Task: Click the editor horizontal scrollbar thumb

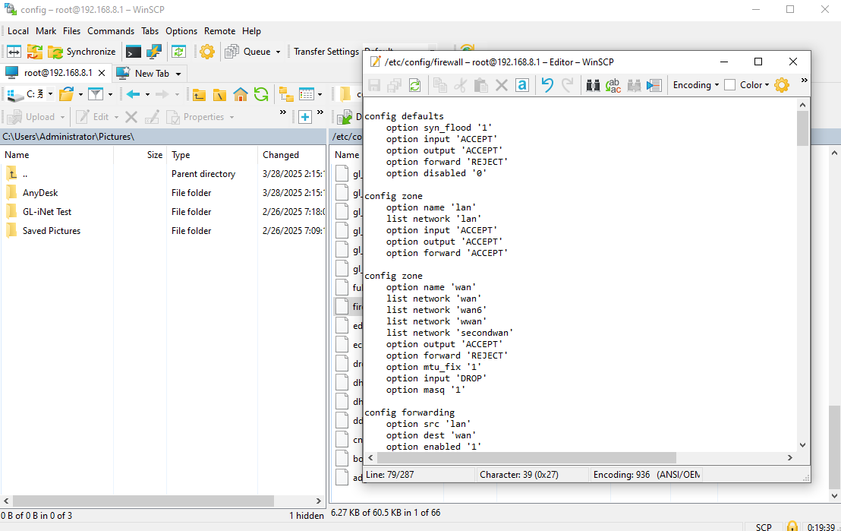Action: [526, 458]
